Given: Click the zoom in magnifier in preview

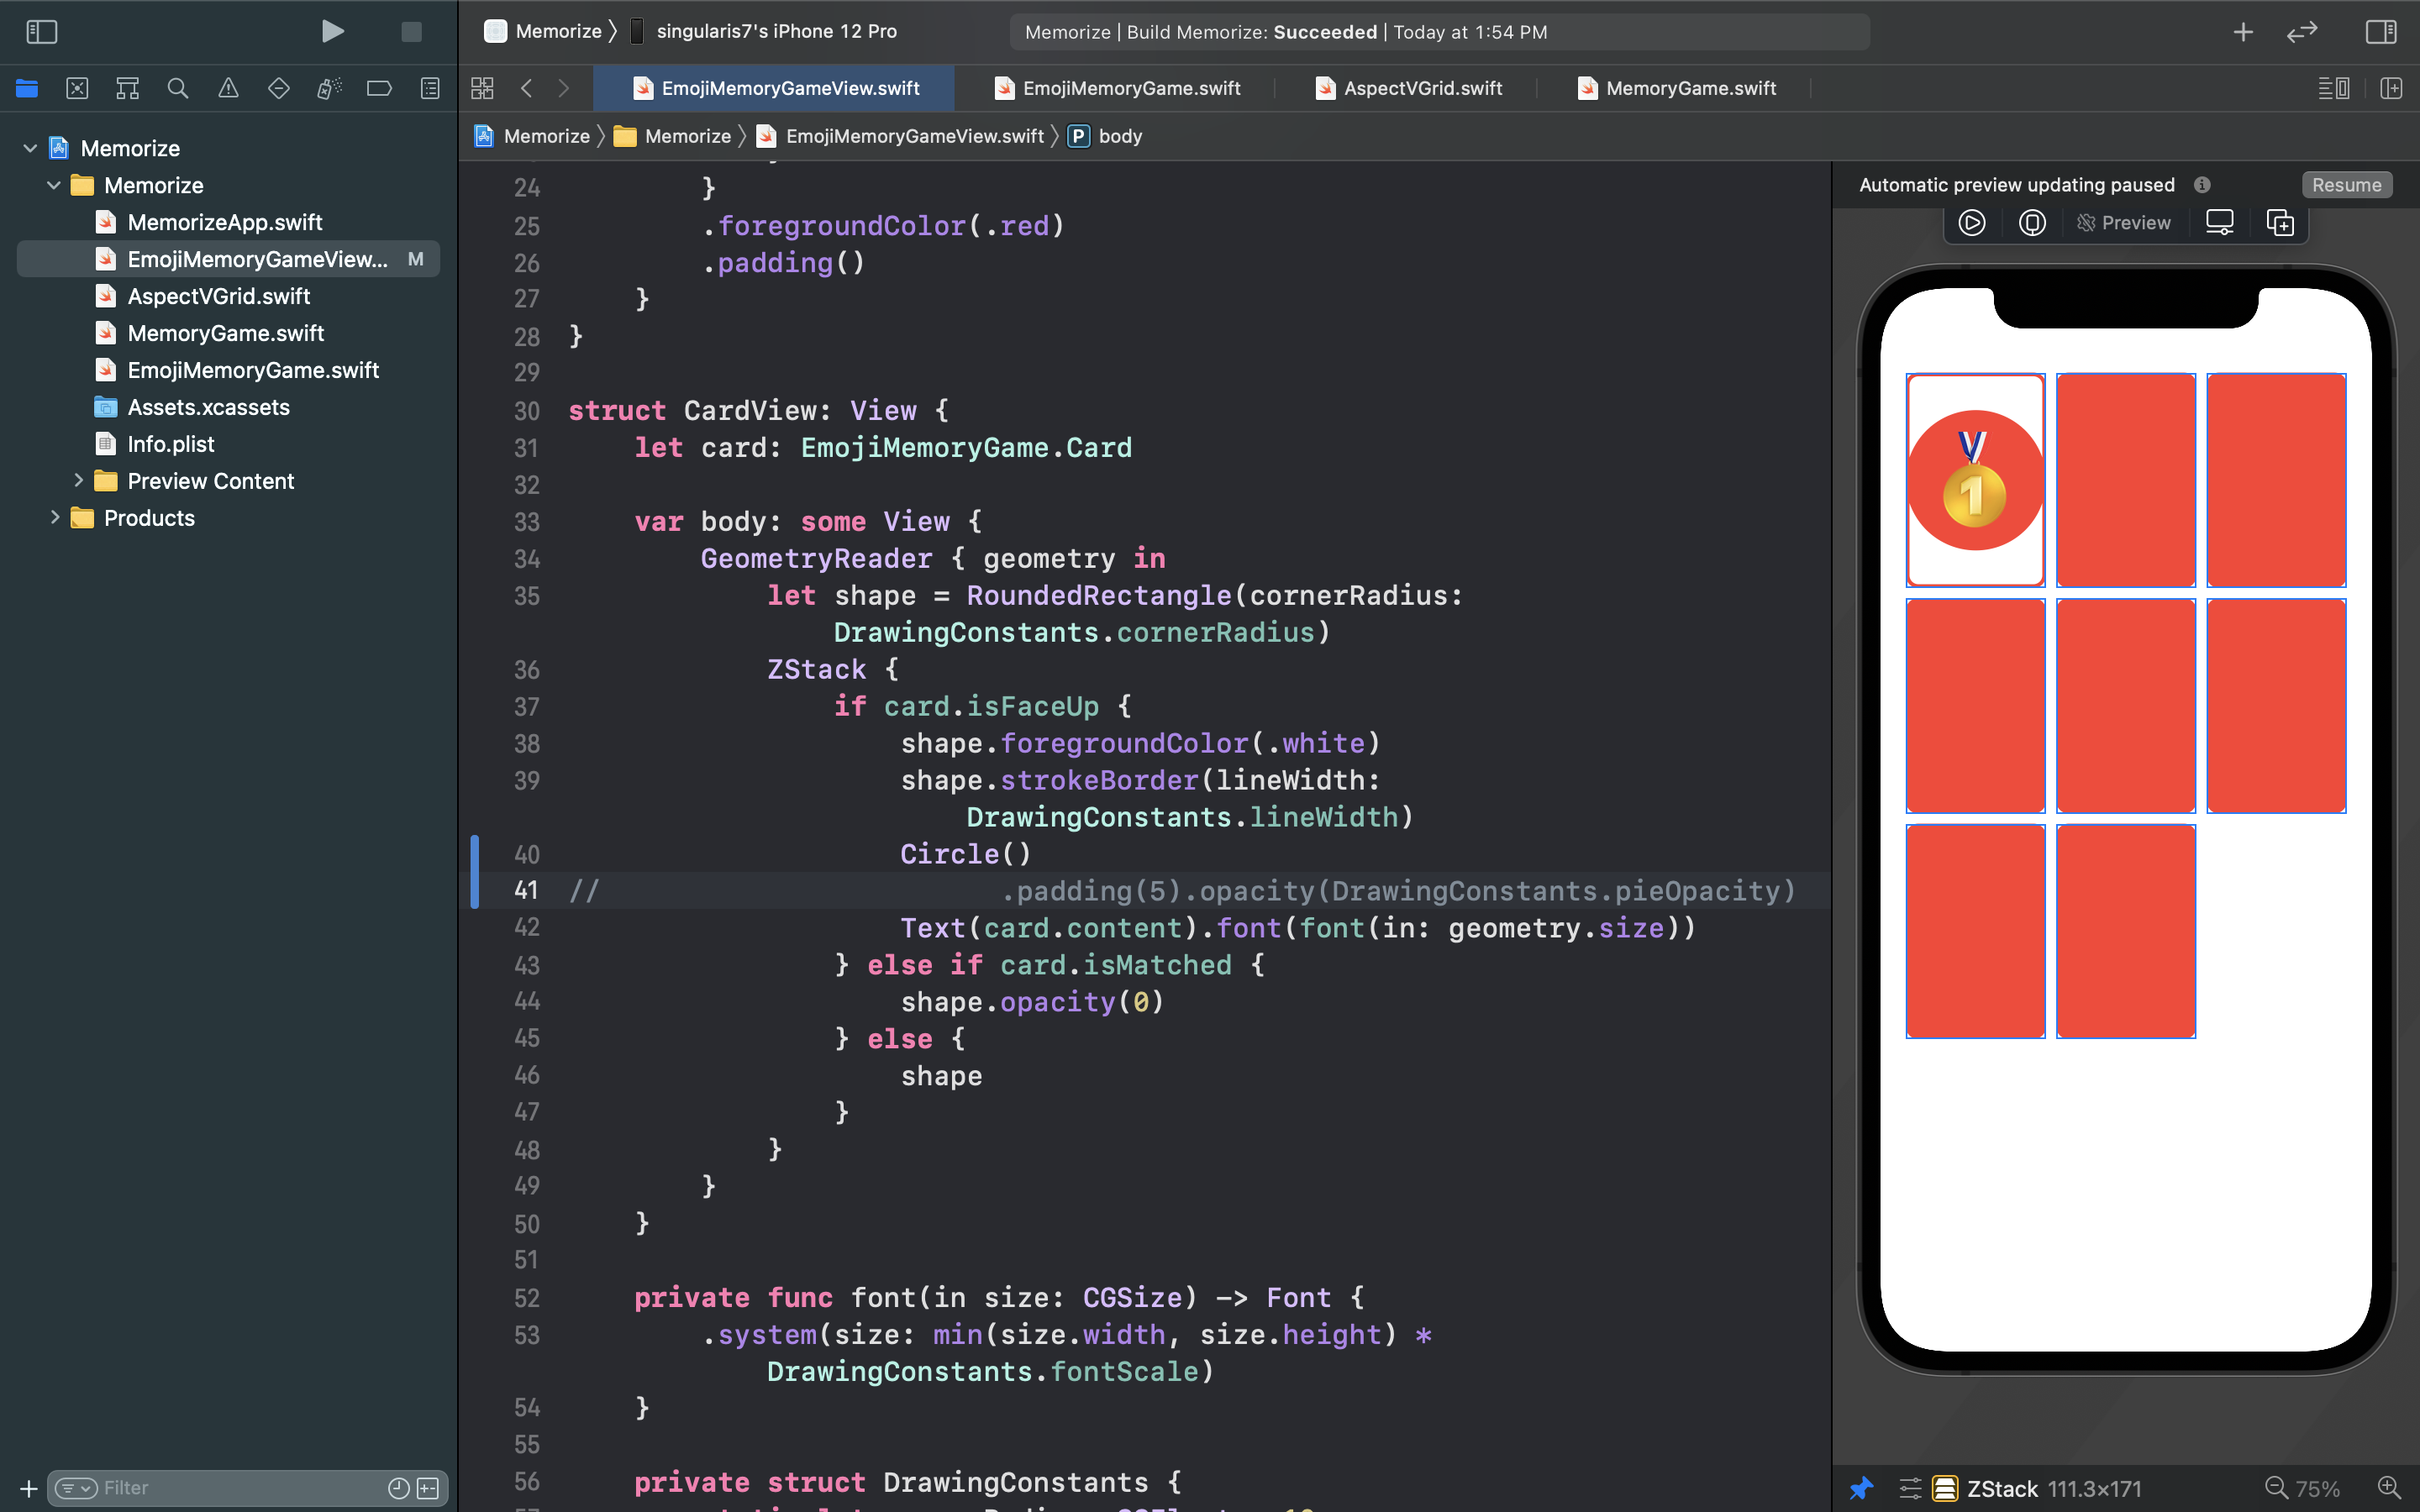Looking at the screenshot, I should tap(2389, 1488).
